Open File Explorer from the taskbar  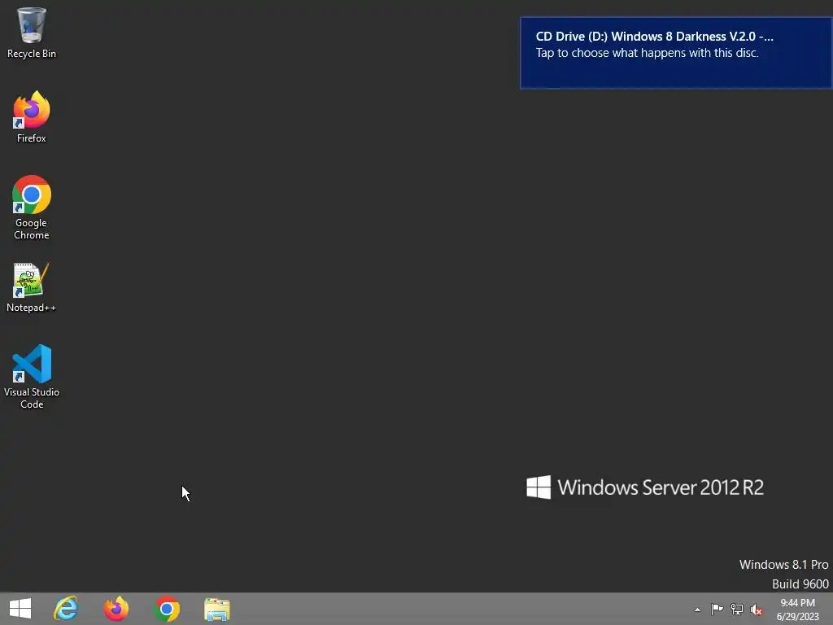pos(216,609)
